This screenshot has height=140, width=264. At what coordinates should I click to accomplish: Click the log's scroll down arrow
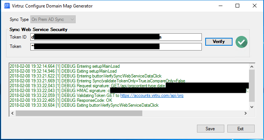coord(252,107)
